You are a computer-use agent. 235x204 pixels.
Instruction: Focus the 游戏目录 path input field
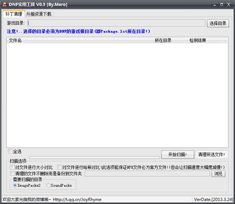click(x=116, y=23)
